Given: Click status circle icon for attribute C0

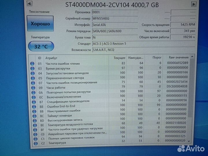Looking at the screenshot, I should [35, 134].
